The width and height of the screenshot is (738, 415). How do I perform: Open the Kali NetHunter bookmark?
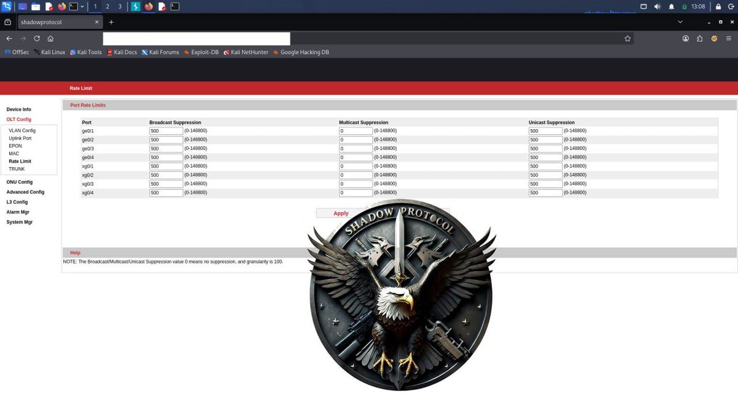tap(246, 52)
